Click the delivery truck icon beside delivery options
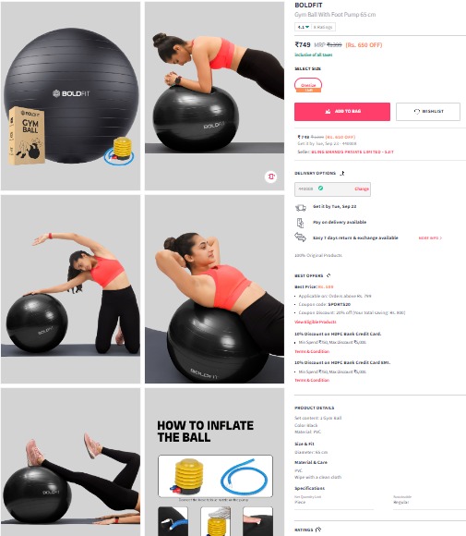The width and height of the screenshot is (466, 536). [342, 174]
